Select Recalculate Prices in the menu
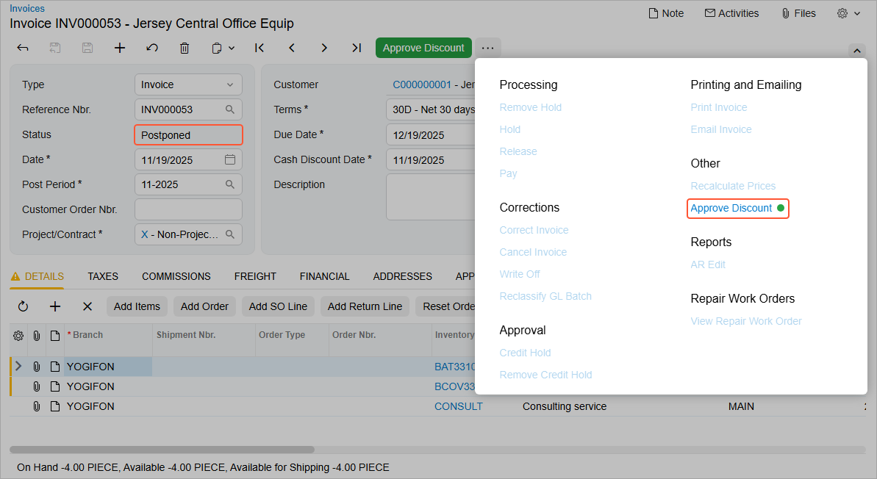This screenshot has height=479, width=877. [x=733, y=186]
